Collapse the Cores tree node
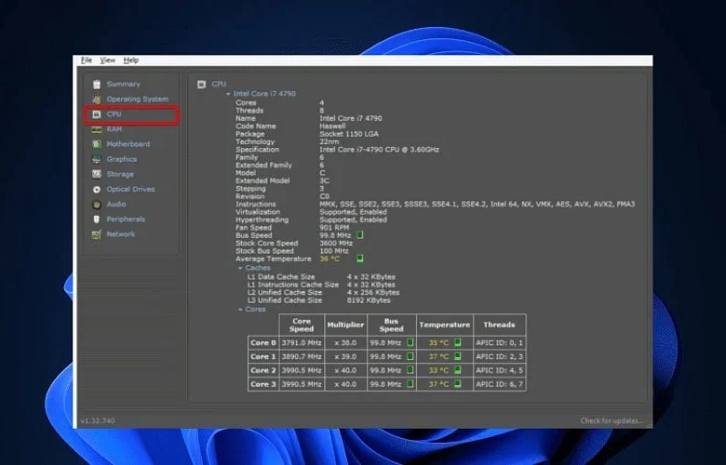Viewport: 726px width, 465px height. point(240,309)
